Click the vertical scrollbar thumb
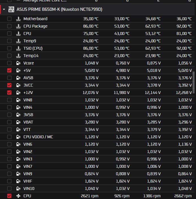The width and height of the screenshot is (196, 199). tap(193, 83)
